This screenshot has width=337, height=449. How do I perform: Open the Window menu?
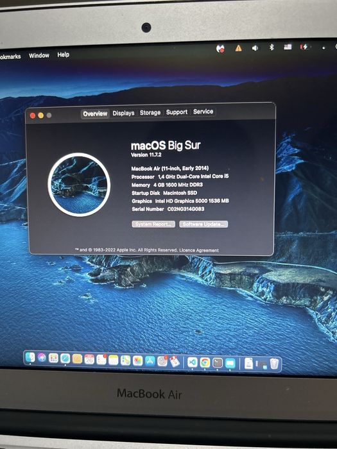[x=39, y=56]
